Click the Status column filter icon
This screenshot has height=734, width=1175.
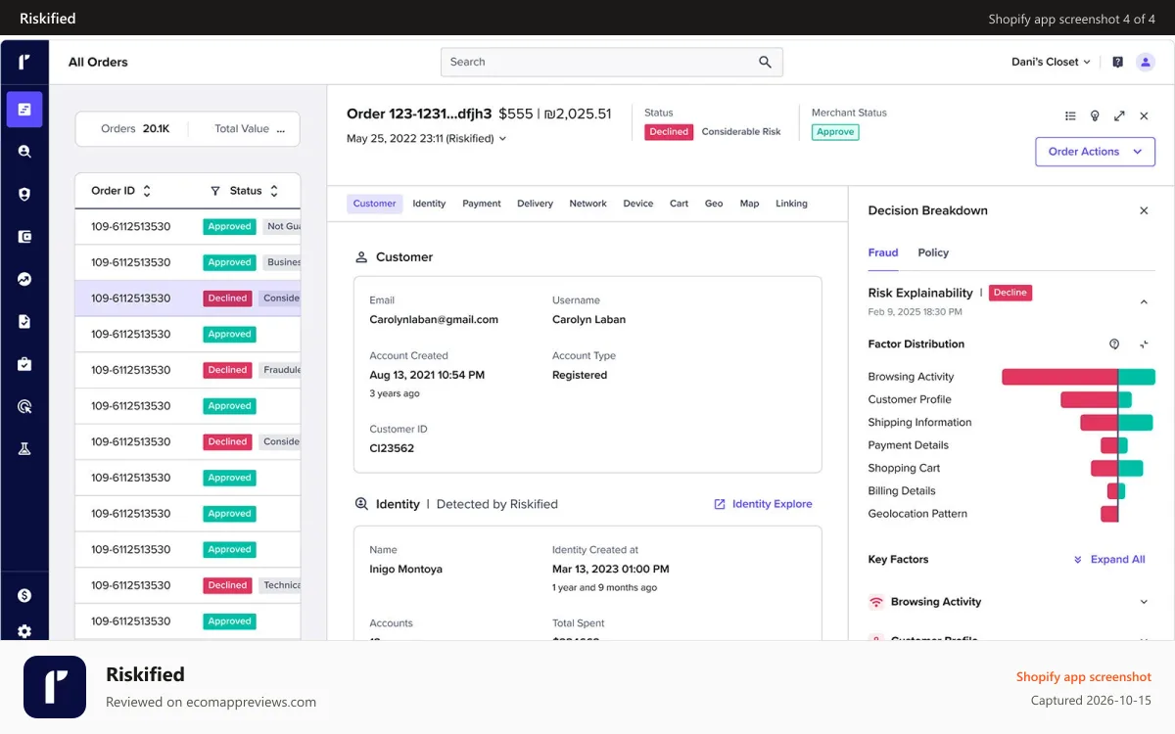[x=215, y=191]
